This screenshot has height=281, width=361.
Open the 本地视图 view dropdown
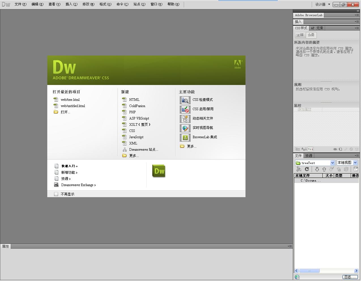[x=355, y=163]
